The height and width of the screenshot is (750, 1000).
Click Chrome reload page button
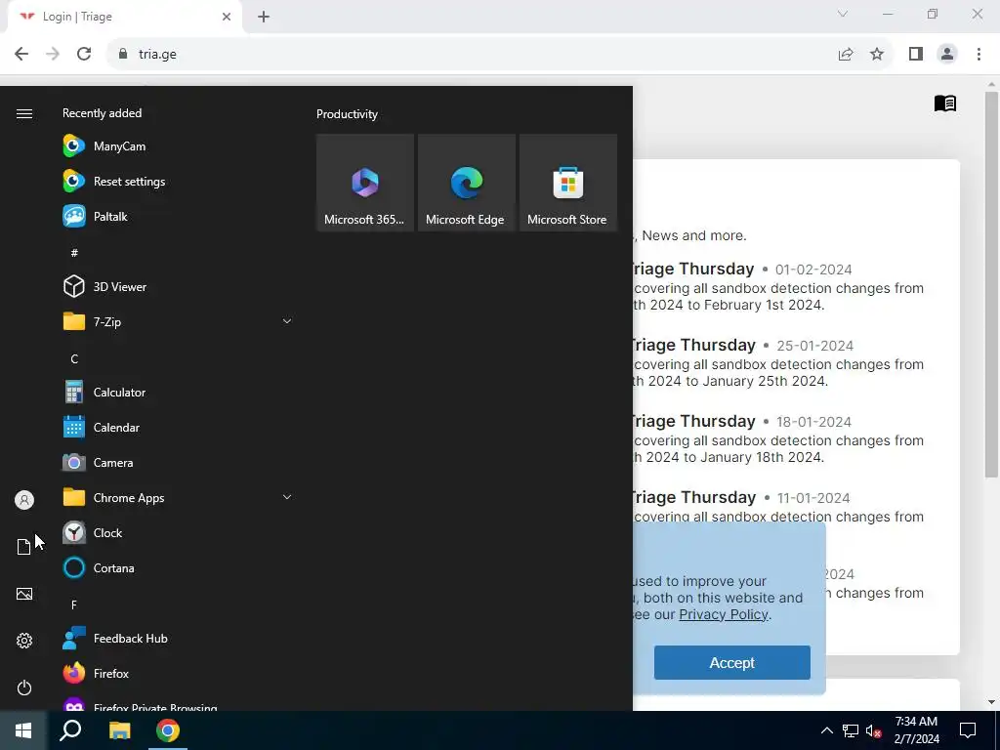(84, 54)
